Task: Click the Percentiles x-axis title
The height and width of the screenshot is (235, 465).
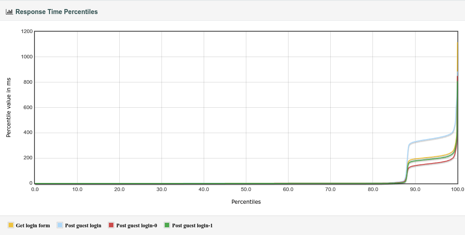Action: [x=246, y=202]
